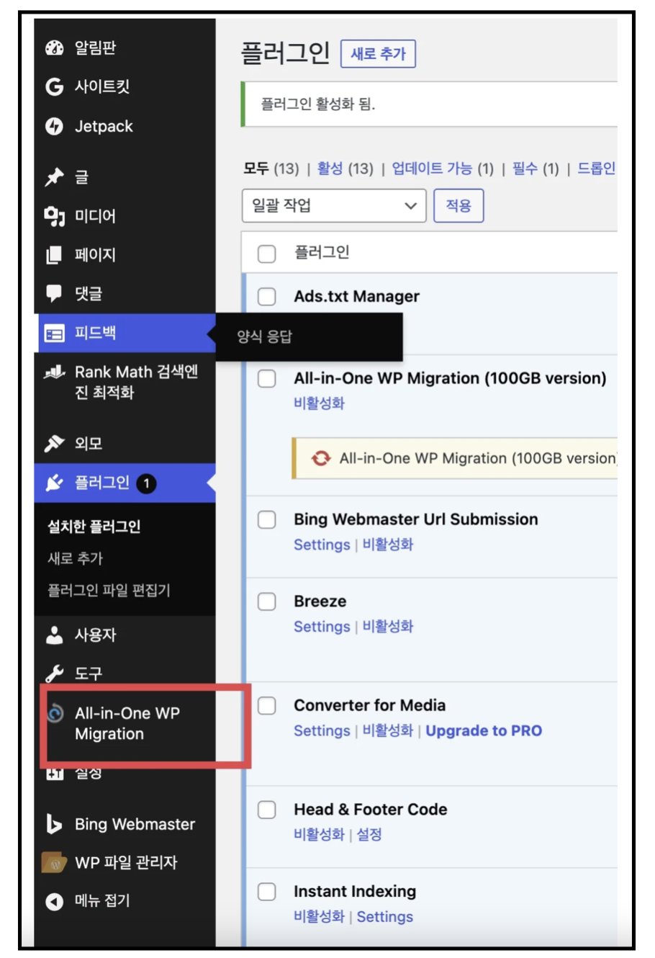
Task: Check the Breeze plugin checkbox
Action: (266, 602)
